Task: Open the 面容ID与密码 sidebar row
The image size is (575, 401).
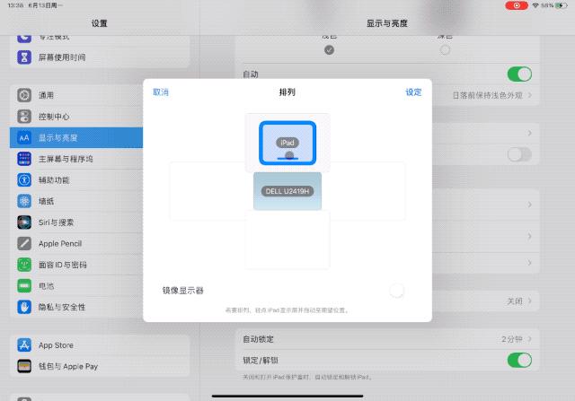Action: (76, 265)
